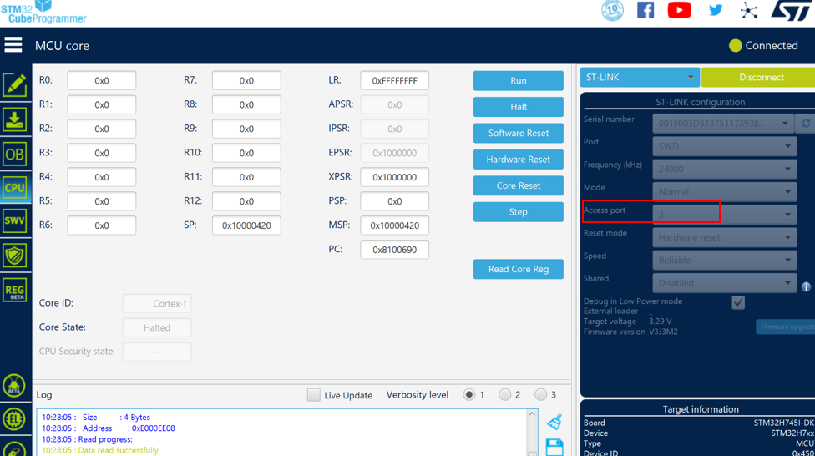Click the R0 register field

pyautogui.click(x=102, y=80)
